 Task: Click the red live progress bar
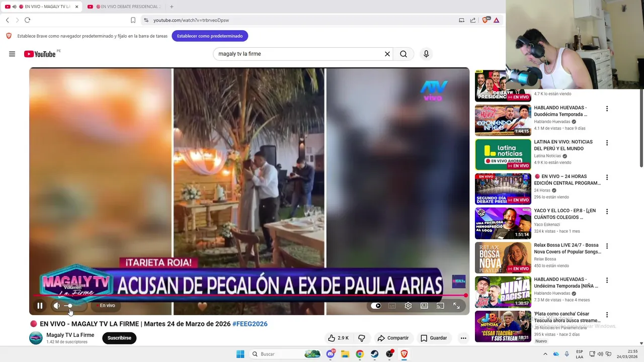(249, 296)
